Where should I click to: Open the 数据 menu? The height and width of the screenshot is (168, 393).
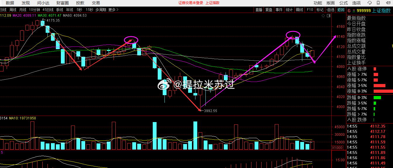tap(10, 3)
